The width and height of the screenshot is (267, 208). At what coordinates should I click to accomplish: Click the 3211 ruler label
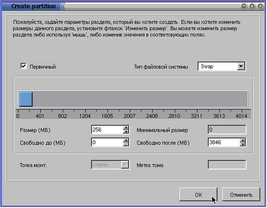click(x=196, y=116)
